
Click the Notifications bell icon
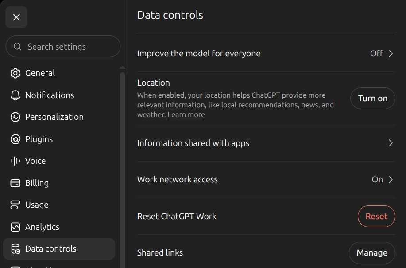pos(15,95)
